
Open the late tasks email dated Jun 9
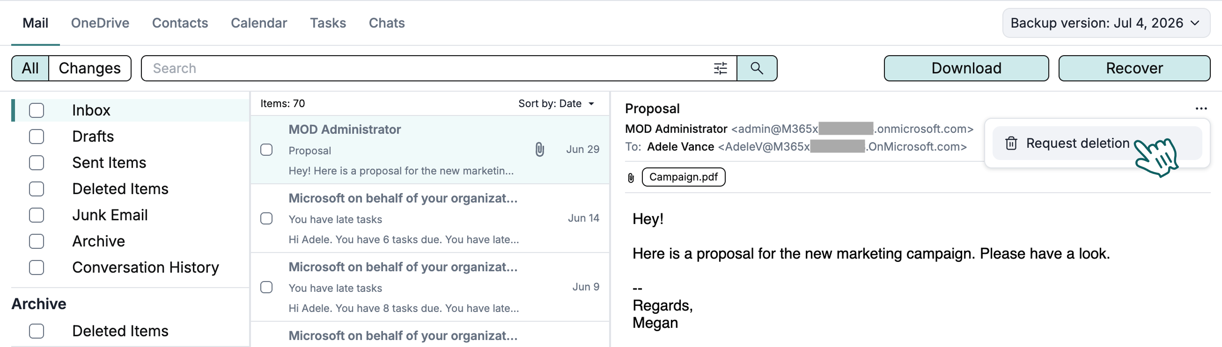430,287
